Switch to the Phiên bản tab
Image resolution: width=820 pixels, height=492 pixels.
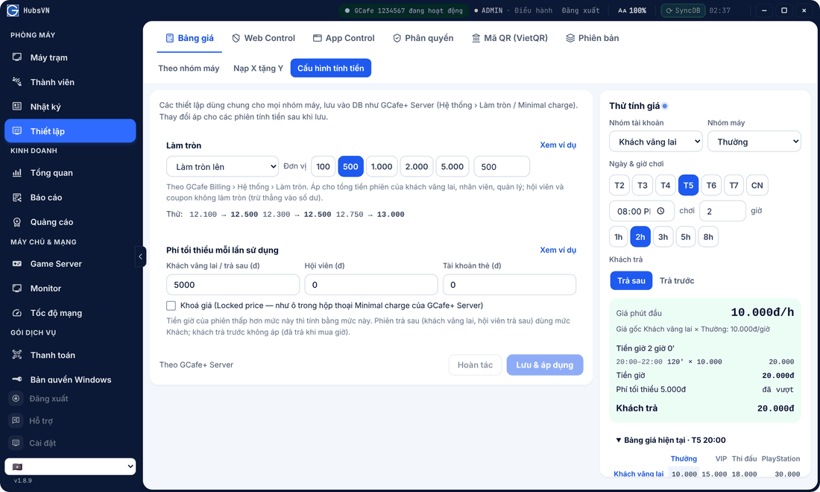point(592,38)
